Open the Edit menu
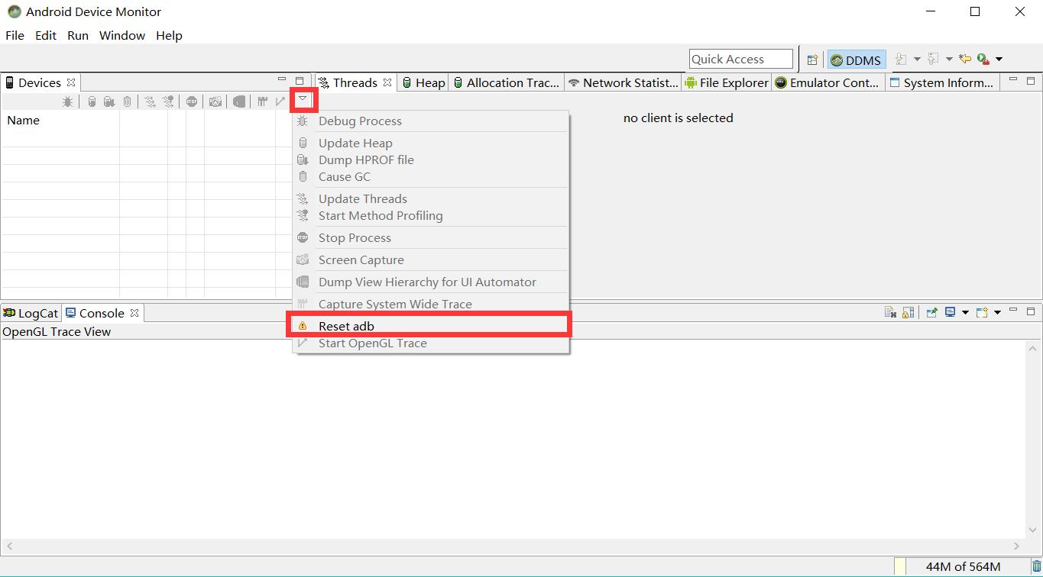Viewport: 1043px width, 577px height. tap(46, 35)
